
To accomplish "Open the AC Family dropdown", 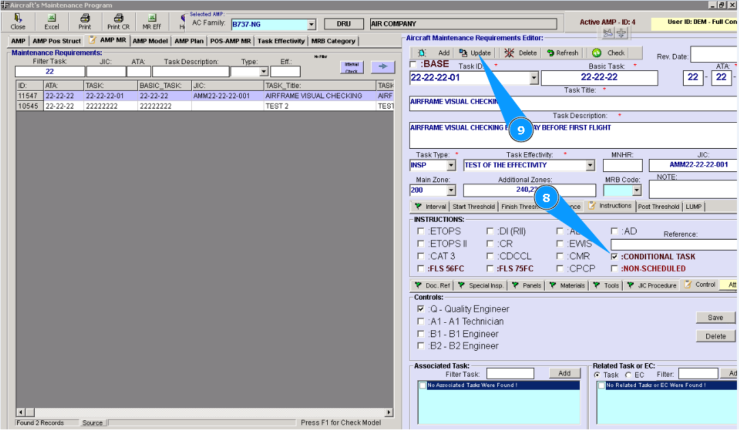I will pos(311,24).
